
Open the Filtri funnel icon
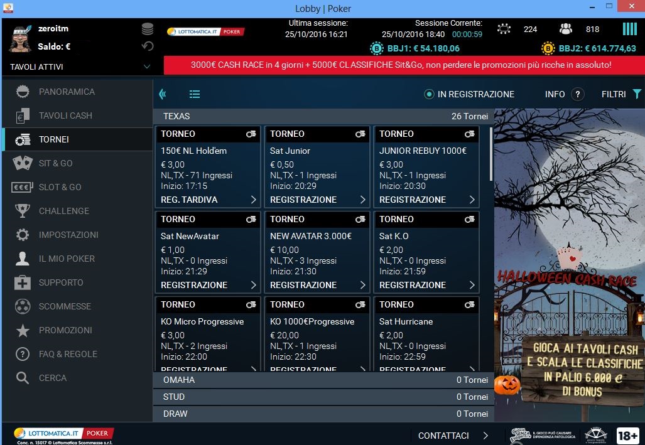[637, 94]
